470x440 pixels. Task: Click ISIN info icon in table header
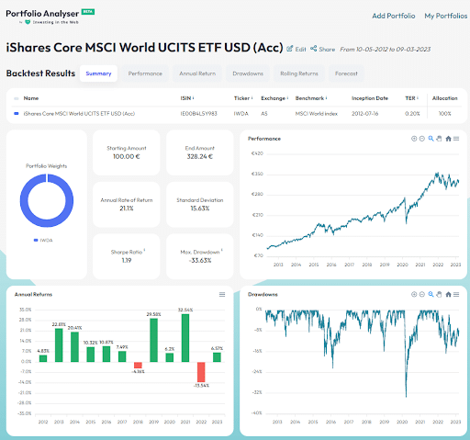194,97
